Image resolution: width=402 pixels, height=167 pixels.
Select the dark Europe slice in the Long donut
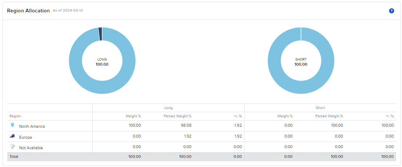point(100,34)
